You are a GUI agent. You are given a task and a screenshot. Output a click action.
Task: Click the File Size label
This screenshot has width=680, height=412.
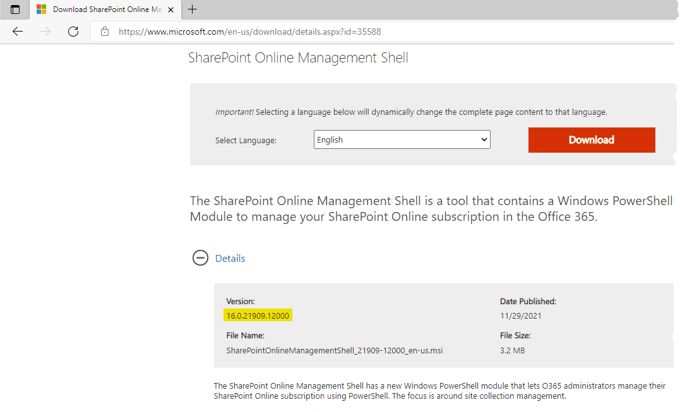(x=515, y=335)
